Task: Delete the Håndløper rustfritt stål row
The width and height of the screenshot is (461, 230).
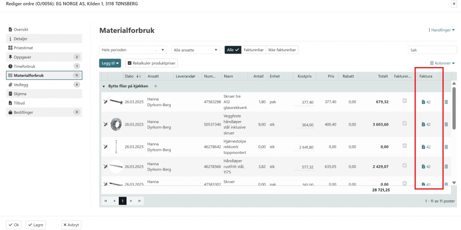Action: tap(446, 167)
